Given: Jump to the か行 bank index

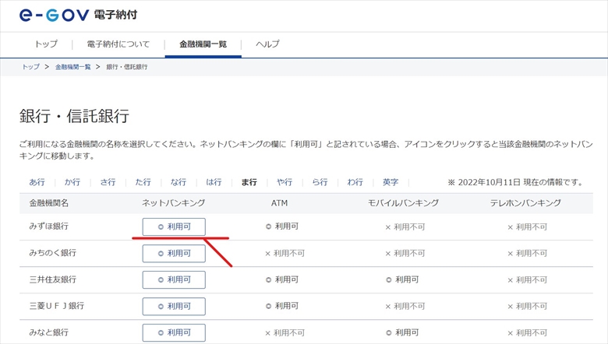Looking at the screenshot, I should click(72, 182).
